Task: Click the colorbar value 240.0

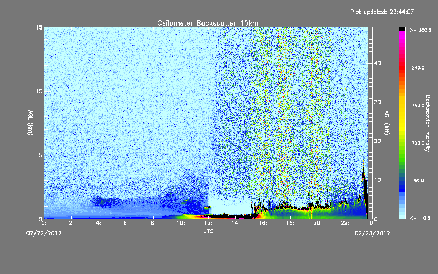Action: (x=418, y=67)
